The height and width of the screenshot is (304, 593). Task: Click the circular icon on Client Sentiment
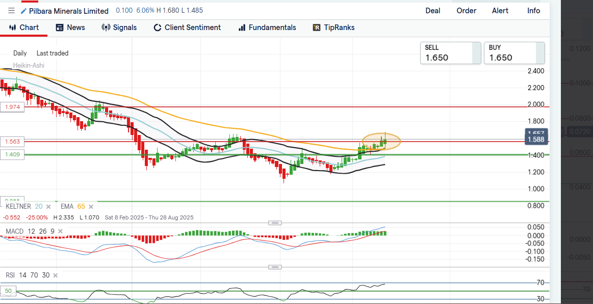pos(158,27)
